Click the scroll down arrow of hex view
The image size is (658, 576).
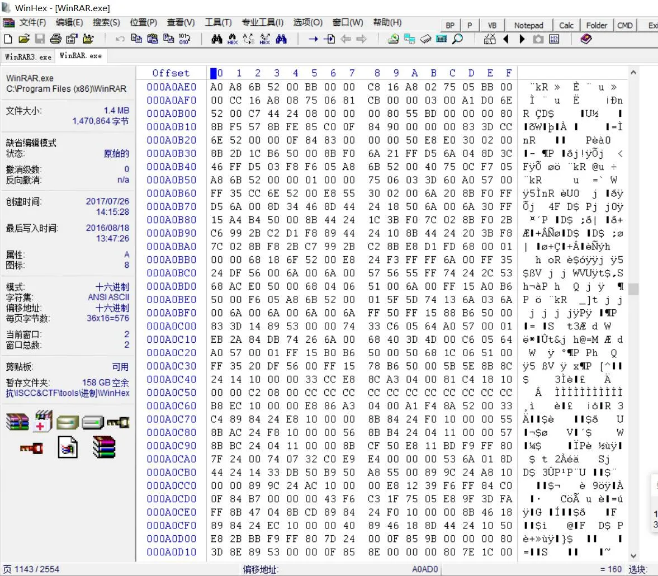[633, 556]
